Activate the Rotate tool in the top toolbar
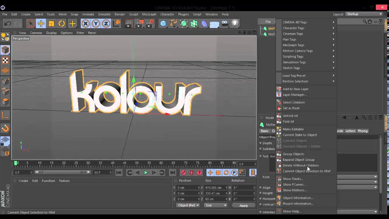 62,23
